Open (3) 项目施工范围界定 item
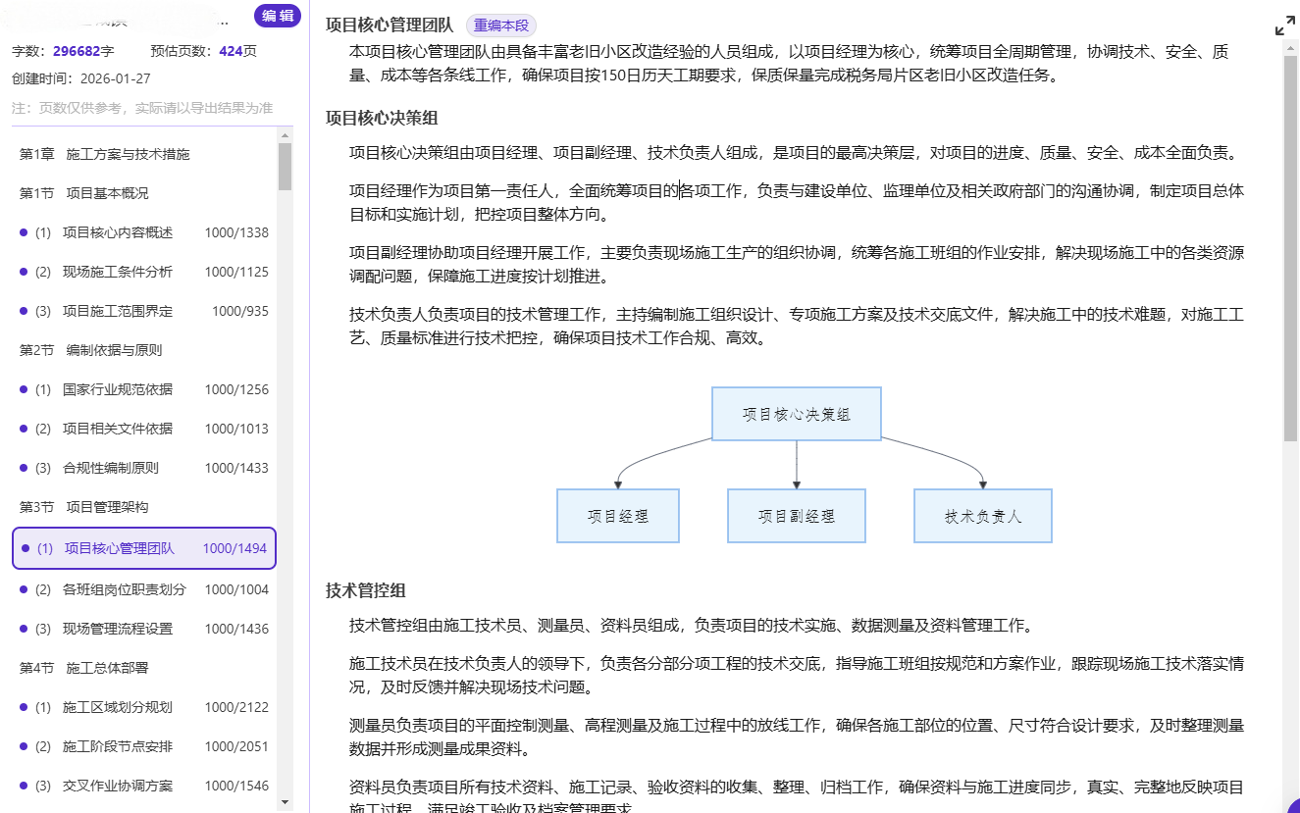This screenshot has height=813, width=1300. pyautogui.click(x=143, y=311)
